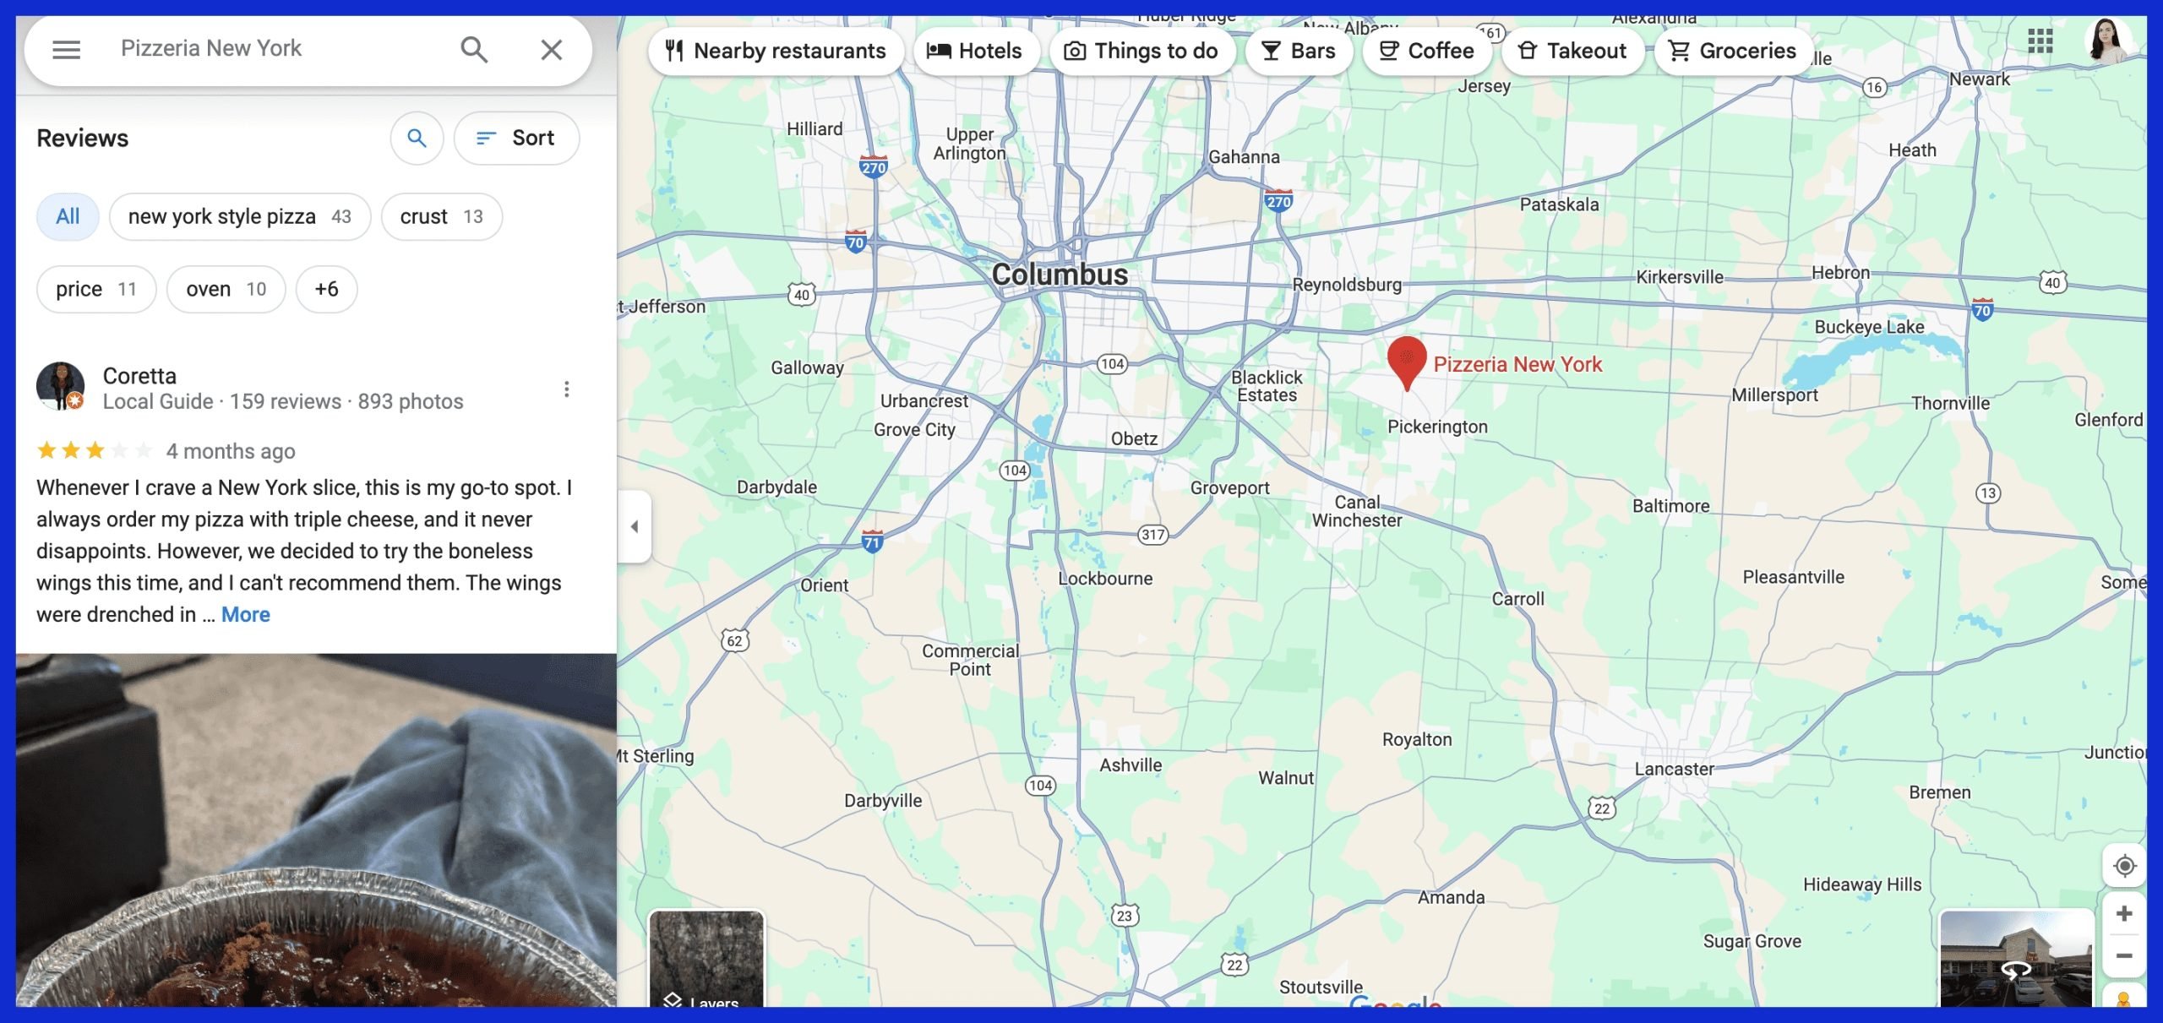Collapse the side panel with arrow

point(634,526)
